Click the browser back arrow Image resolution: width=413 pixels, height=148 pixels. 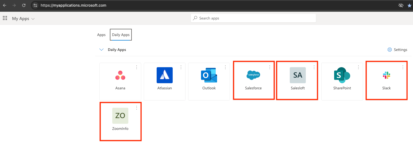[5, 5]
